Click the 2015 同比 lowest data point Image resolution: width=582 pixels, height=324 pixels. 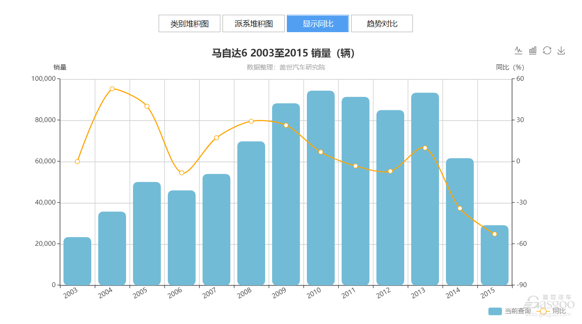[495, 234]
